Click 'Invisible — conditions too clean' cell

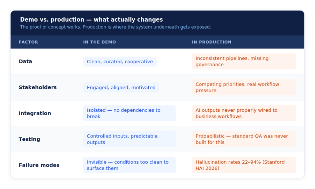tap(129, 165)
